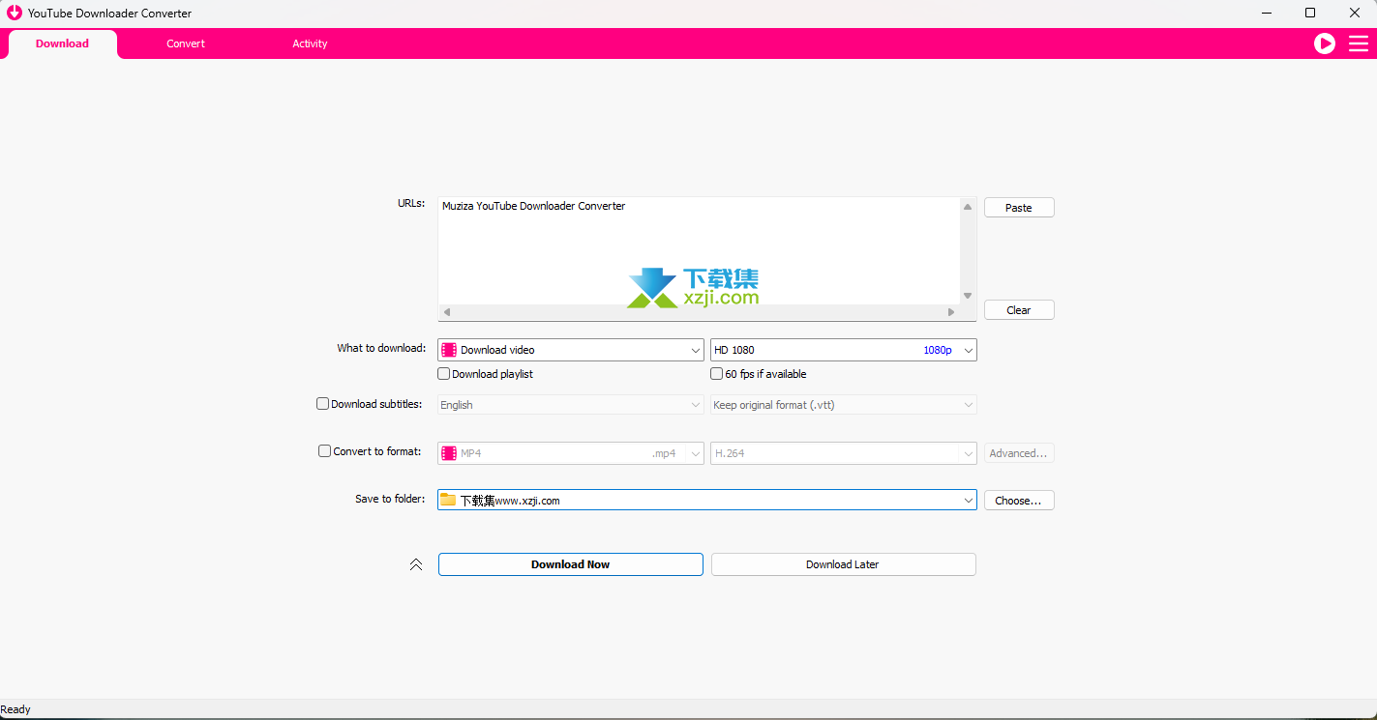Click the URL box scroll down arrow
Screen dimensions: 1377x720
[968, 296]
